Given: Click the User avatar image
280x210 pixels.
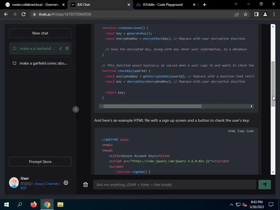Looking at the screenshot, I should tap(14, 182).
